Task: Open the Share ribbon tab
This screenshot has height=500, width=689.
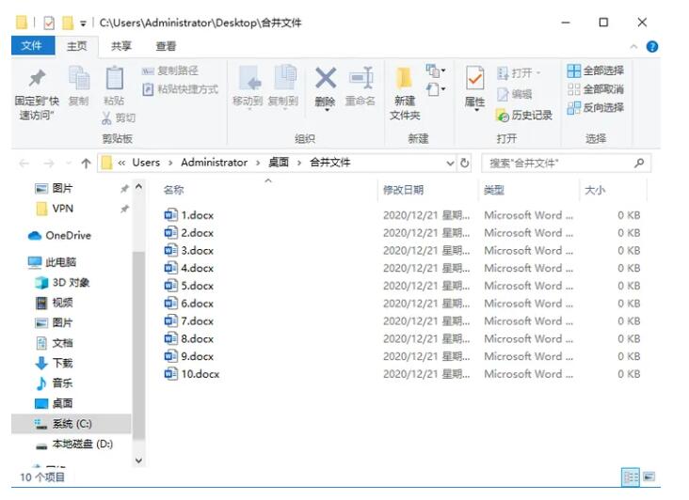Action: coord(121,46)
